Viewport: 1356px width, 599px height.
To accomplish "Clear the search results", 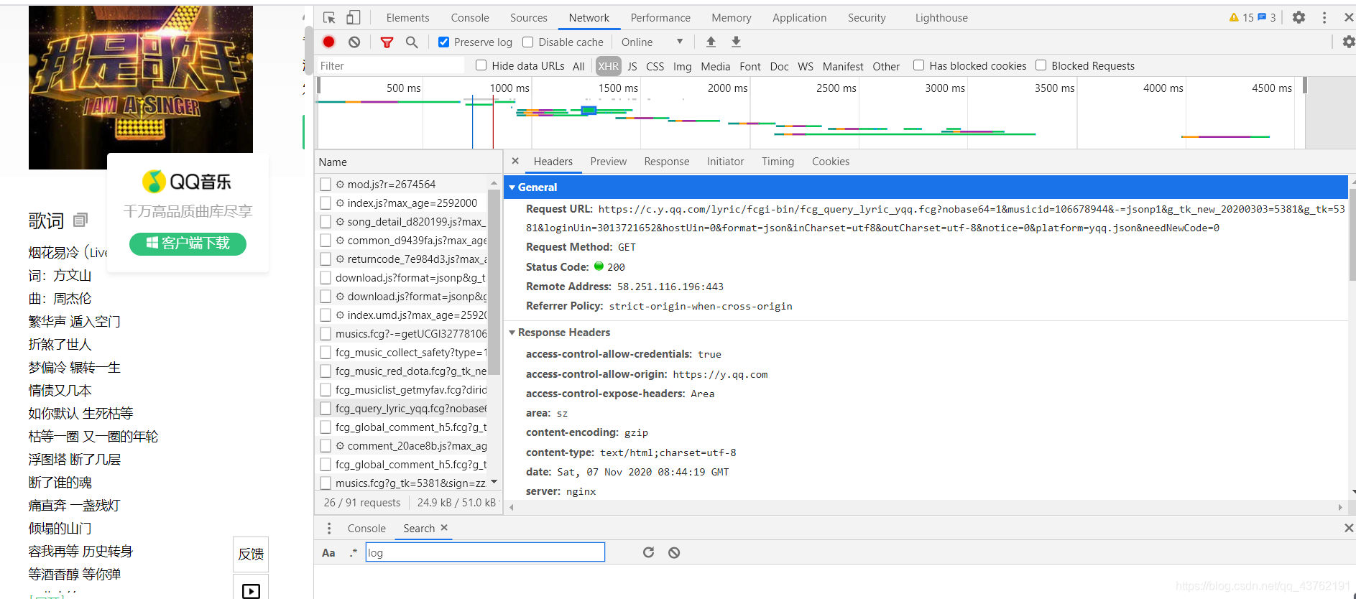I will click(674, 552).
